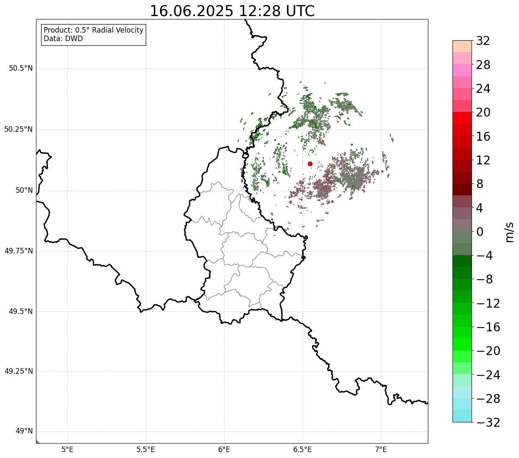
Task: Click the colorbar tick label −24
Action: [x=488, y=375]
